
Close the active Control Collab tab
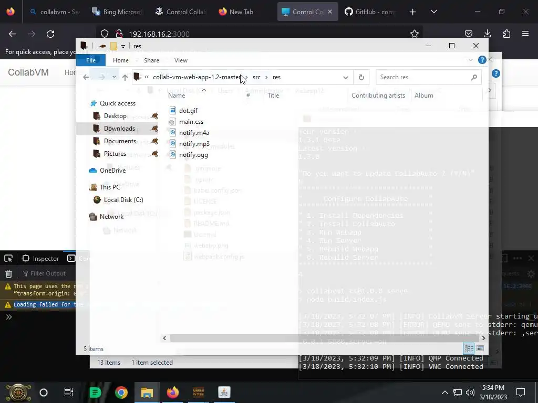pyautogui.click(x=330, y=12)
